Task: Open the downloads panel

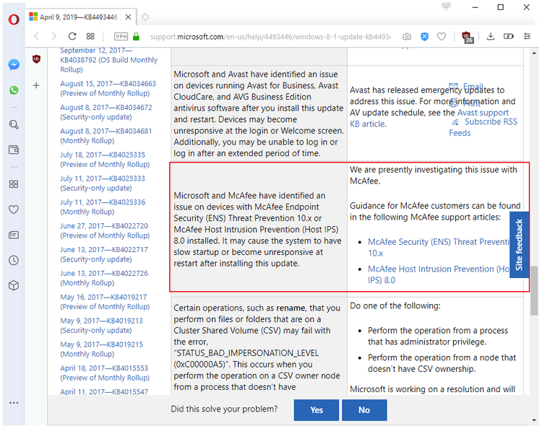Action: (x=491, y=36)
